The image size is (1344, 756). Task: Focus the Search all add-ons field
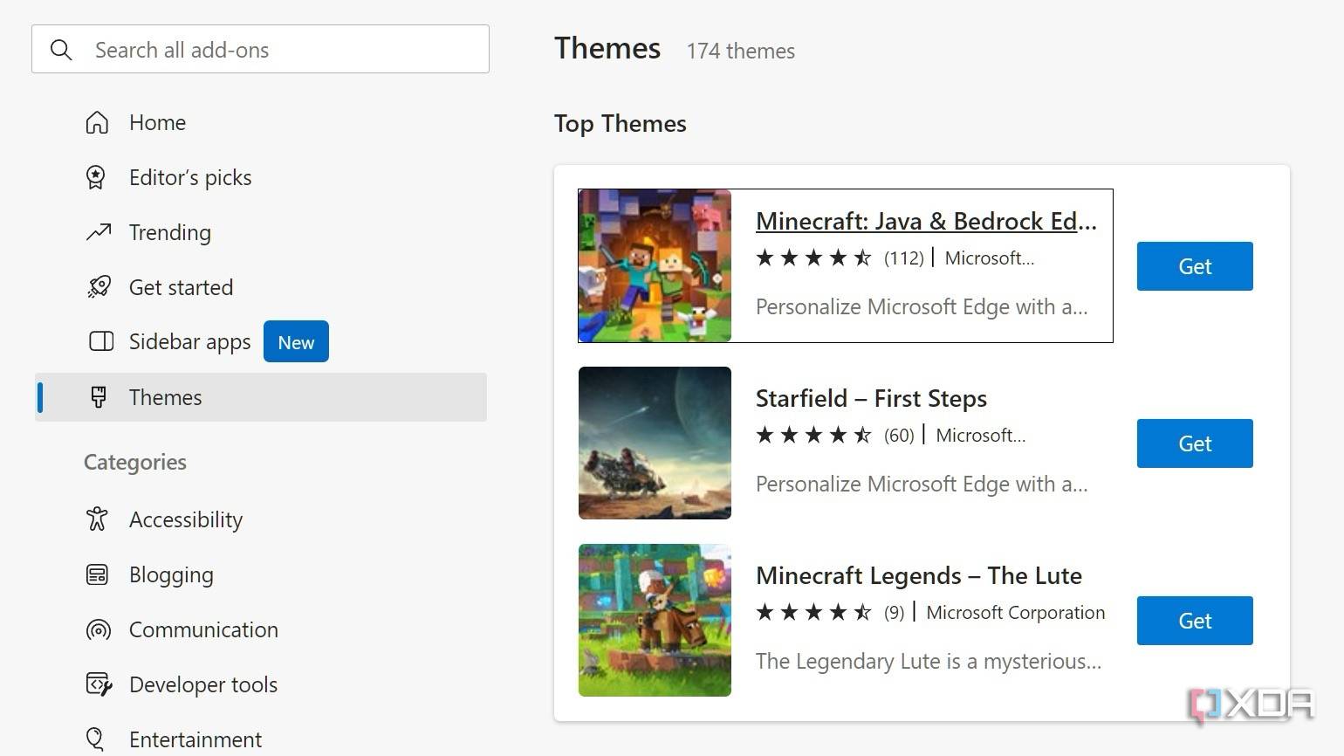[260, 49]
